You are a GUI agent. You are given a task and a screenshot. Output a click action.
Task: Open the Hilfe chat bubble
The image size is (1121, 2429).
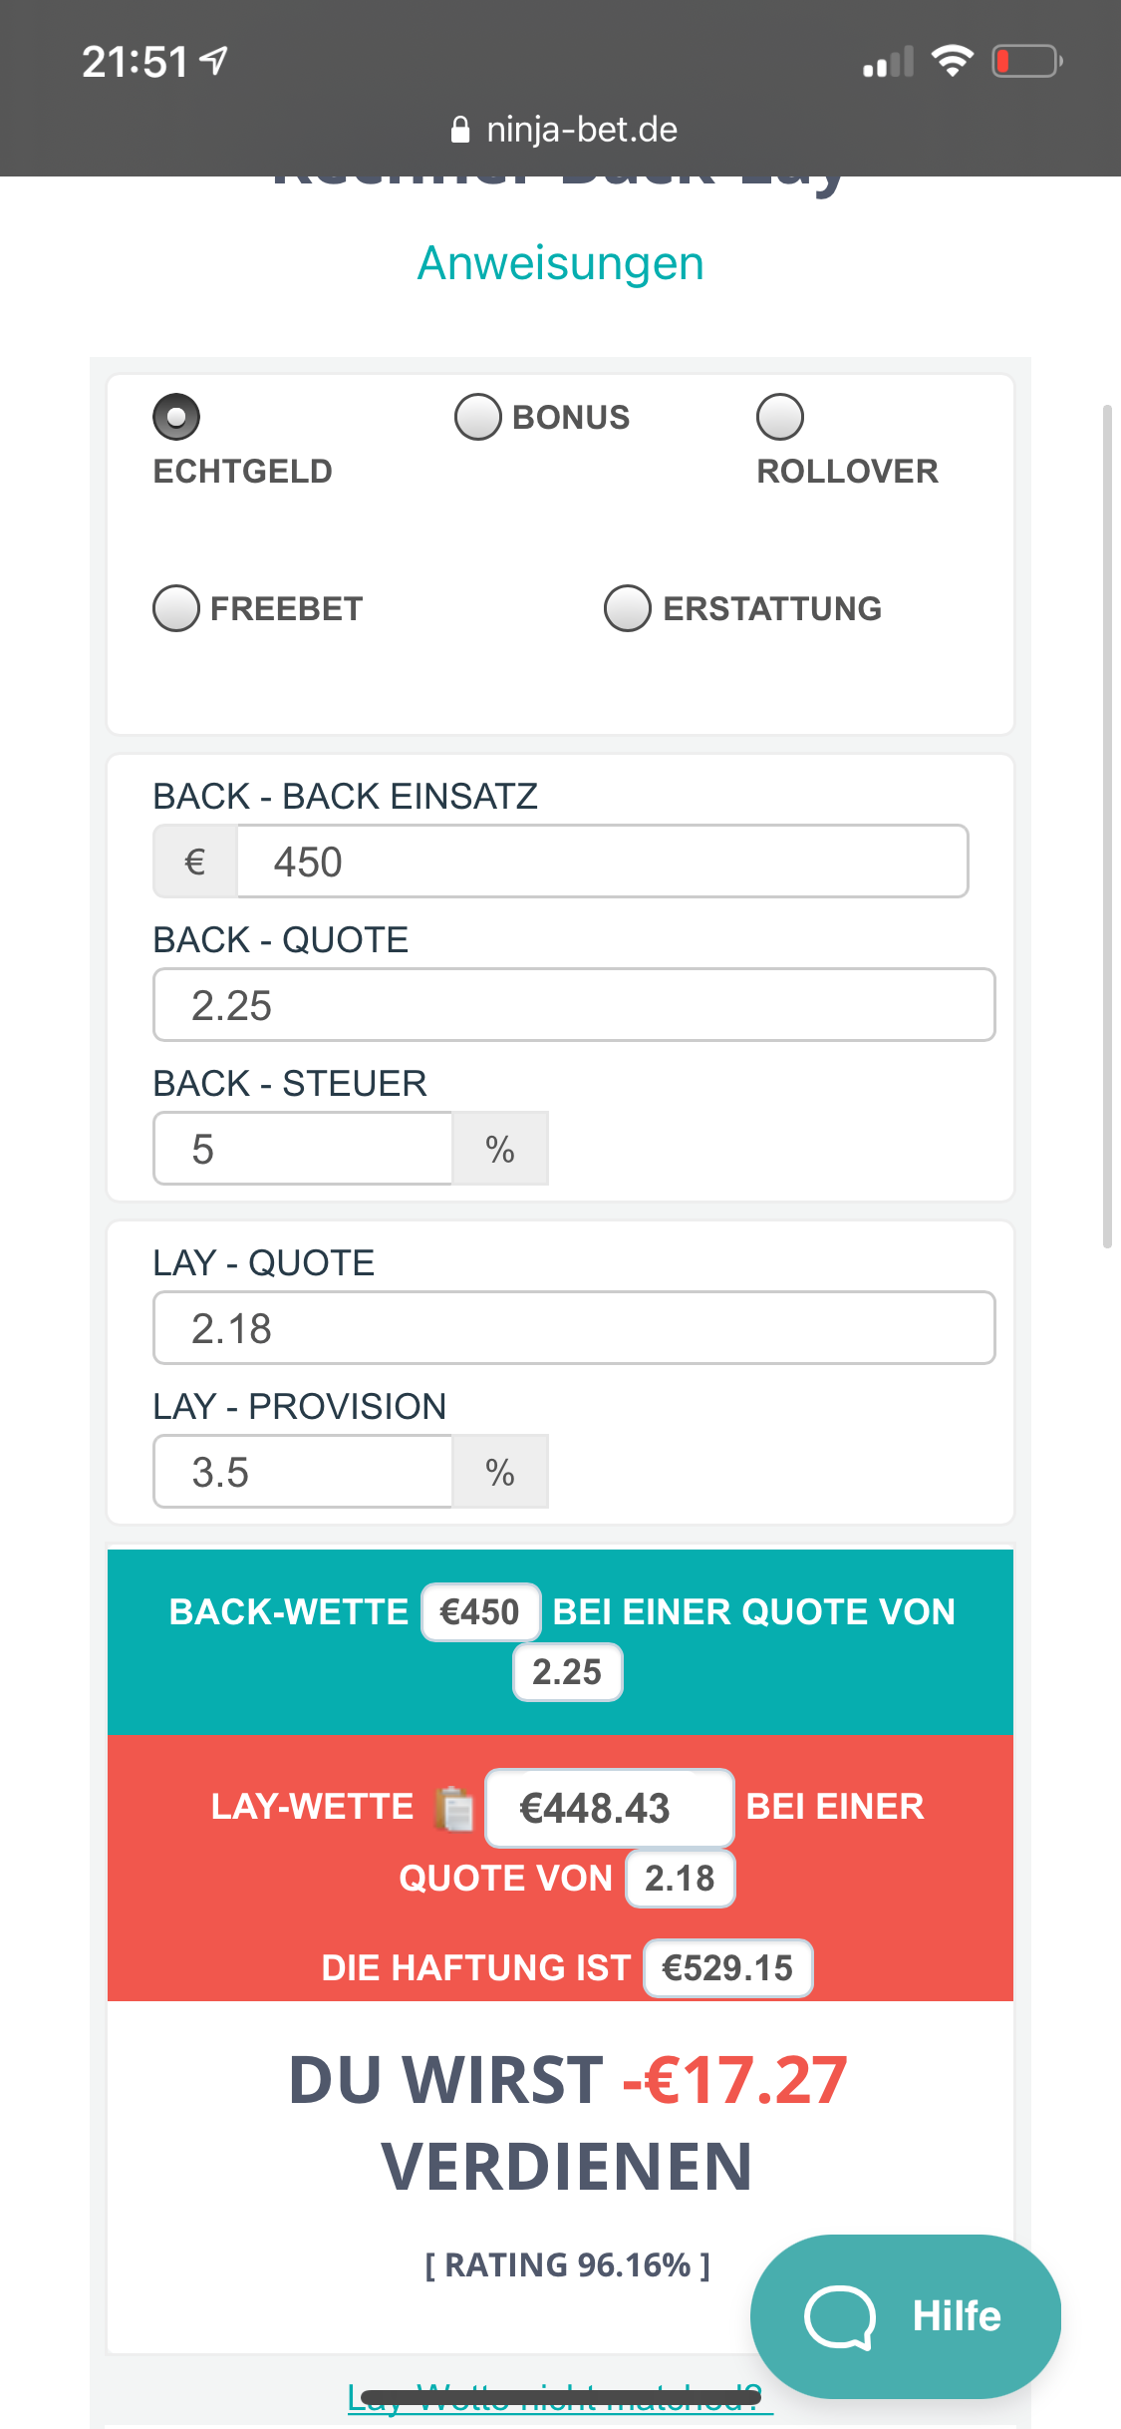point(906,2315)
